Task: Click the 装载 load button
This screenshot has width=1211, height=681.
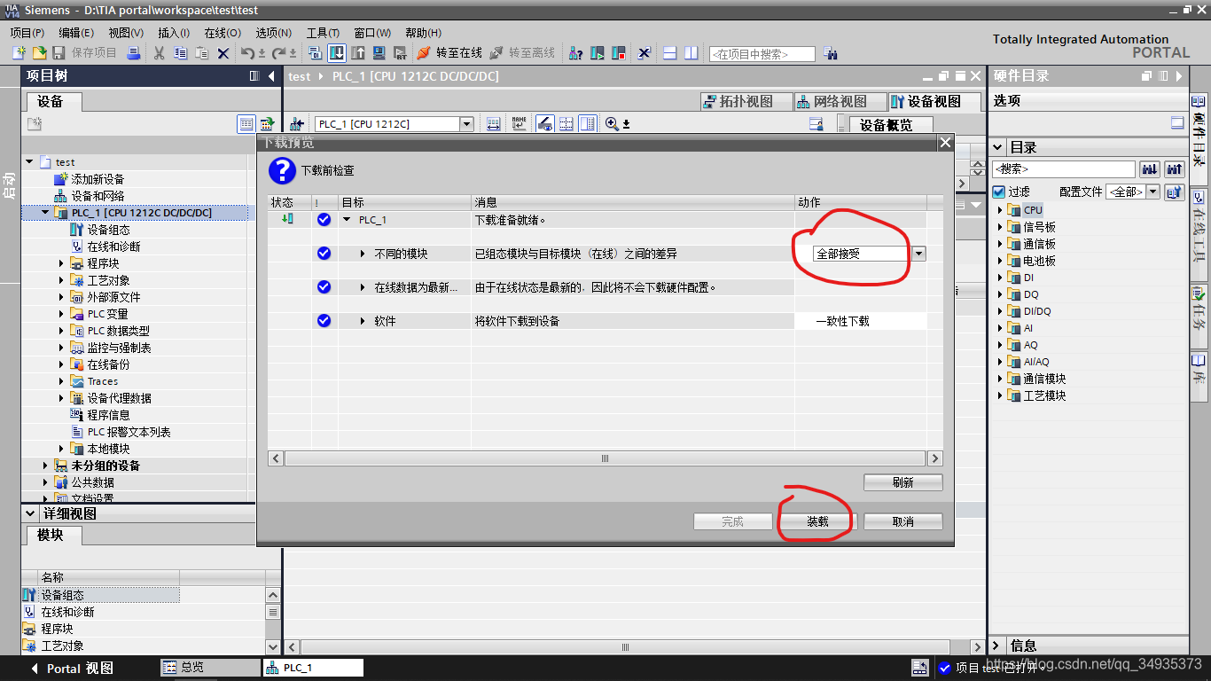Action: 817,521
